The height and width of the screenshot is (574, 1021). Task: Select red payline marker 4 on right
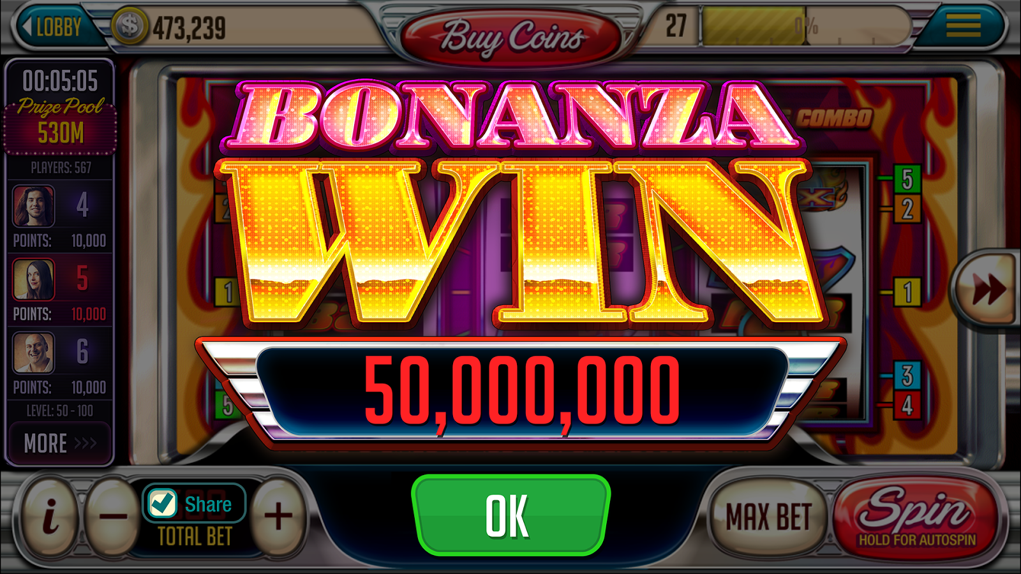pyautogui.click(x=907, y=405)
